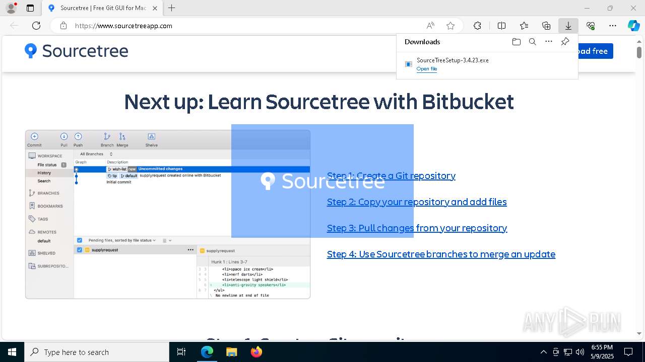Open Microsoft Edge from taskbar

(x=207, y=352)
